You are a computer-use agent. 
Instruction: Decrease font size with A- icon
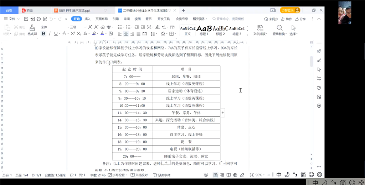96,27
